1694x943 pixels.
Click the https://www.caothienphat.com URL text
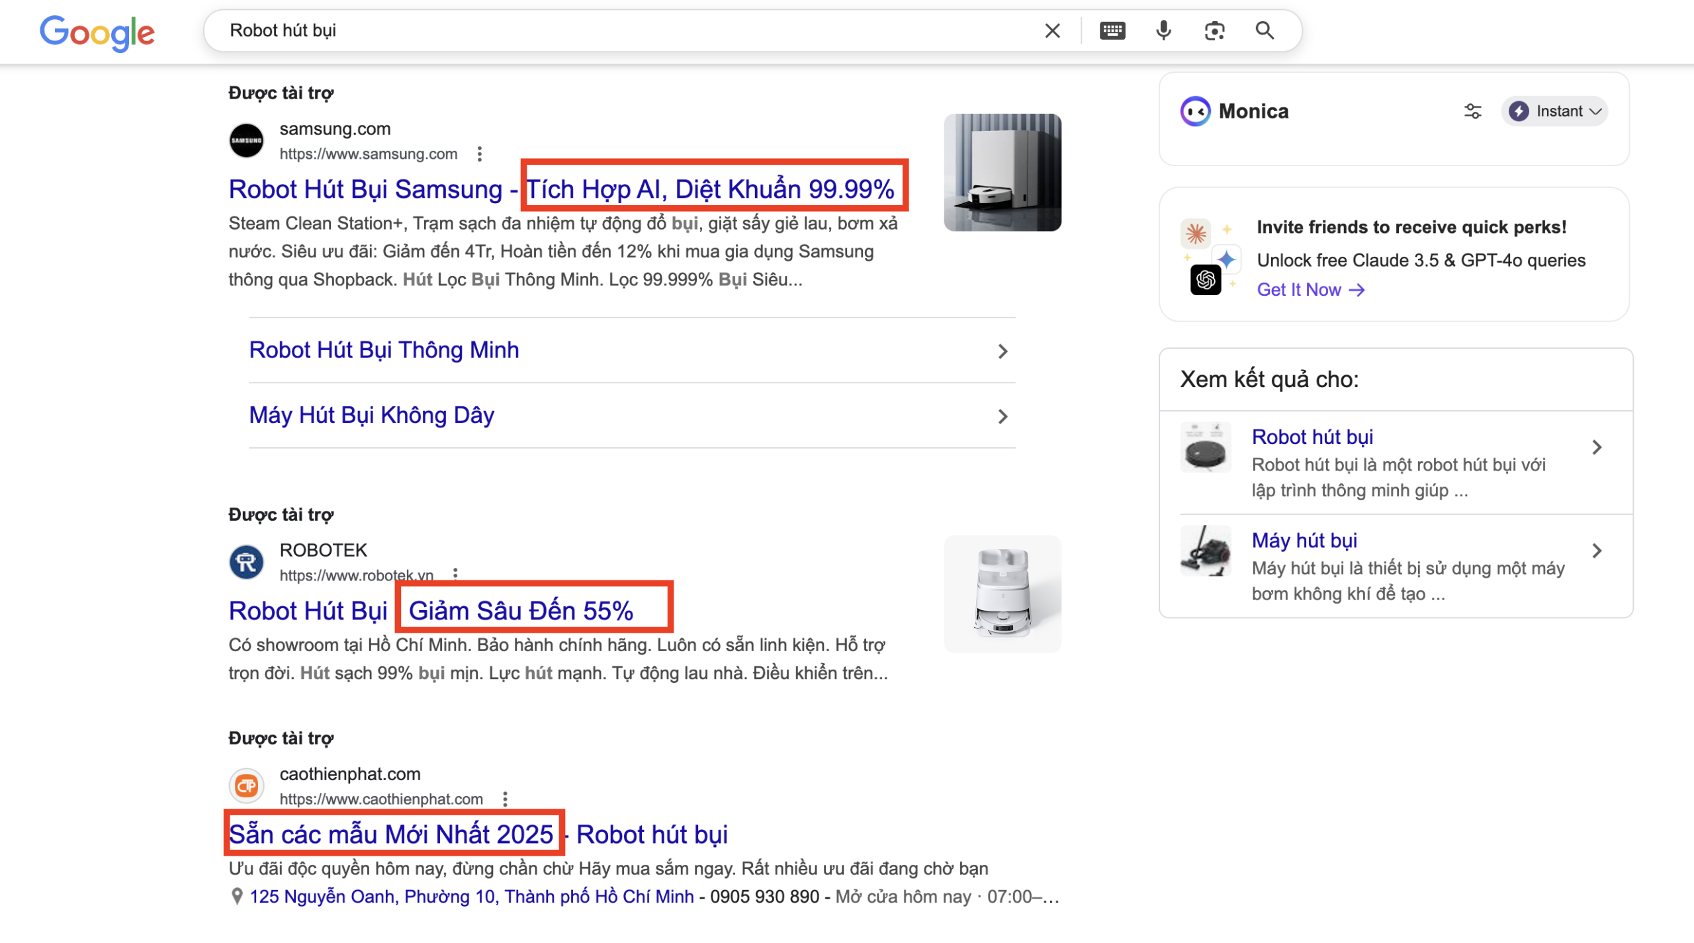click(x=381, y=799)
